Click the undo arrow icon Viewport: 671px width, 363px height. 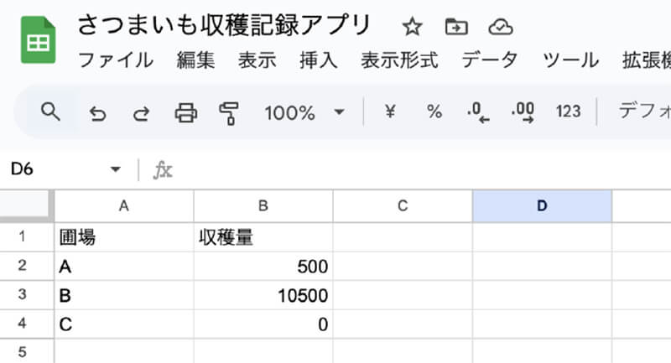click(x=97, y=112)
